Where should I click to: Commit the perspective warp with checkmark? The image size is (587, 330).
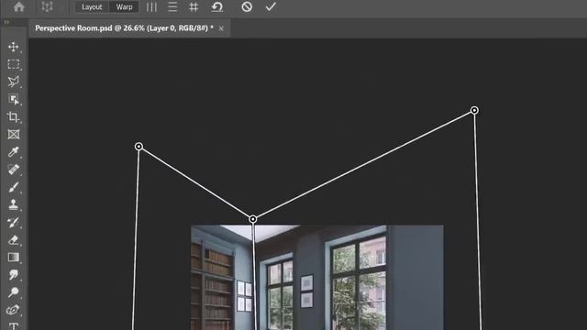coord(271,6)
